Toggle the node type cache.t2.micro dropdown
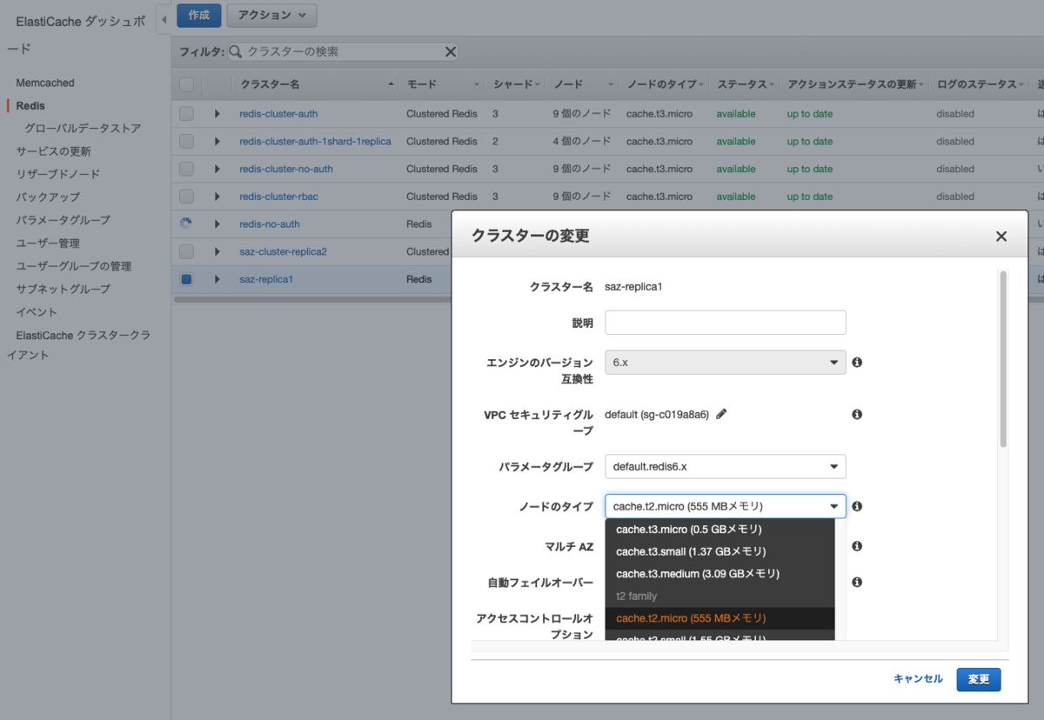1044x720 pixels. pyautogui.click(x=726, y=506)
